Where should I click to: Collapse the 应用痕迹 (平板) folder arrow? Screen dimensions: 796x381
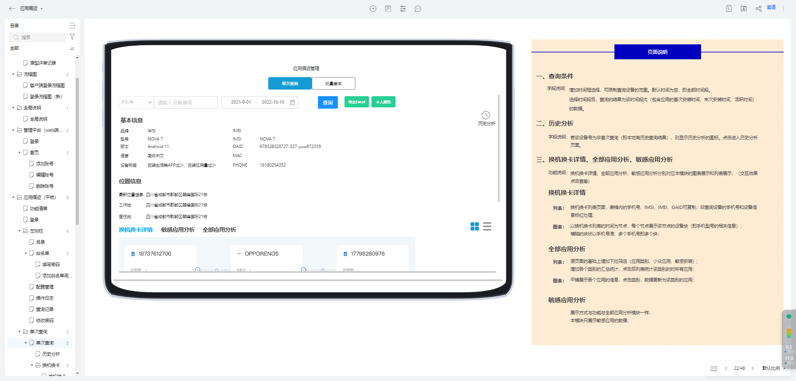pos(13,197)
